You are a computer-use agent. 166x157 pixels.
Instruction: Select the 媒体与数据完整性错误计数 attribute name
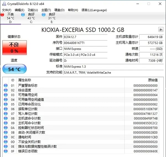click(37, 146)
